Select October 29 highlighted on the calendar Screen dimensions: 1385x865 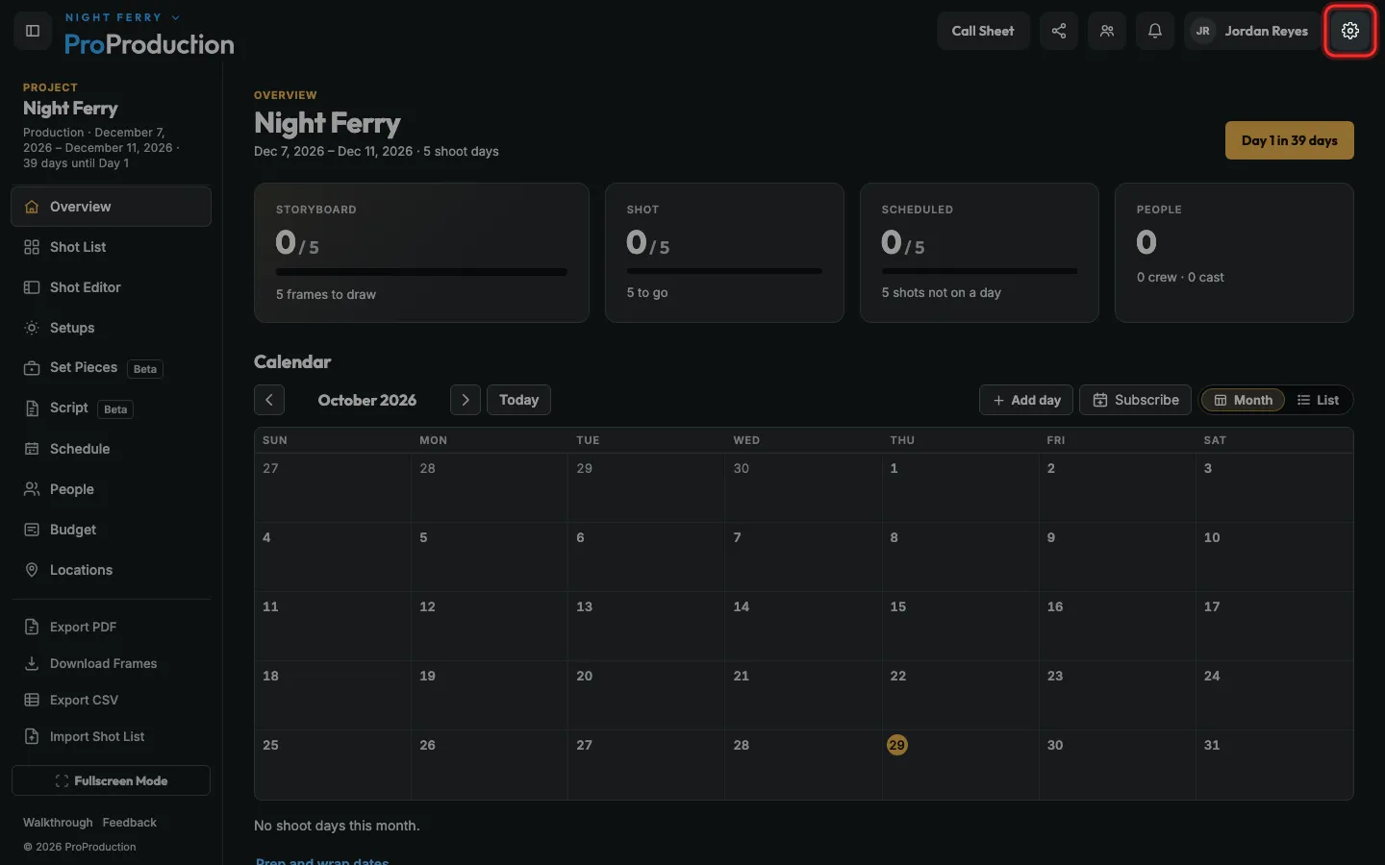(x=896, y=745)
